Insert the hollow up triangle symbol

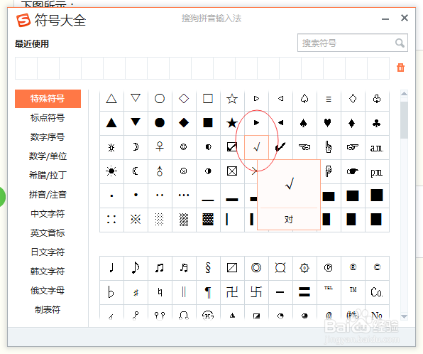(111, 99)
